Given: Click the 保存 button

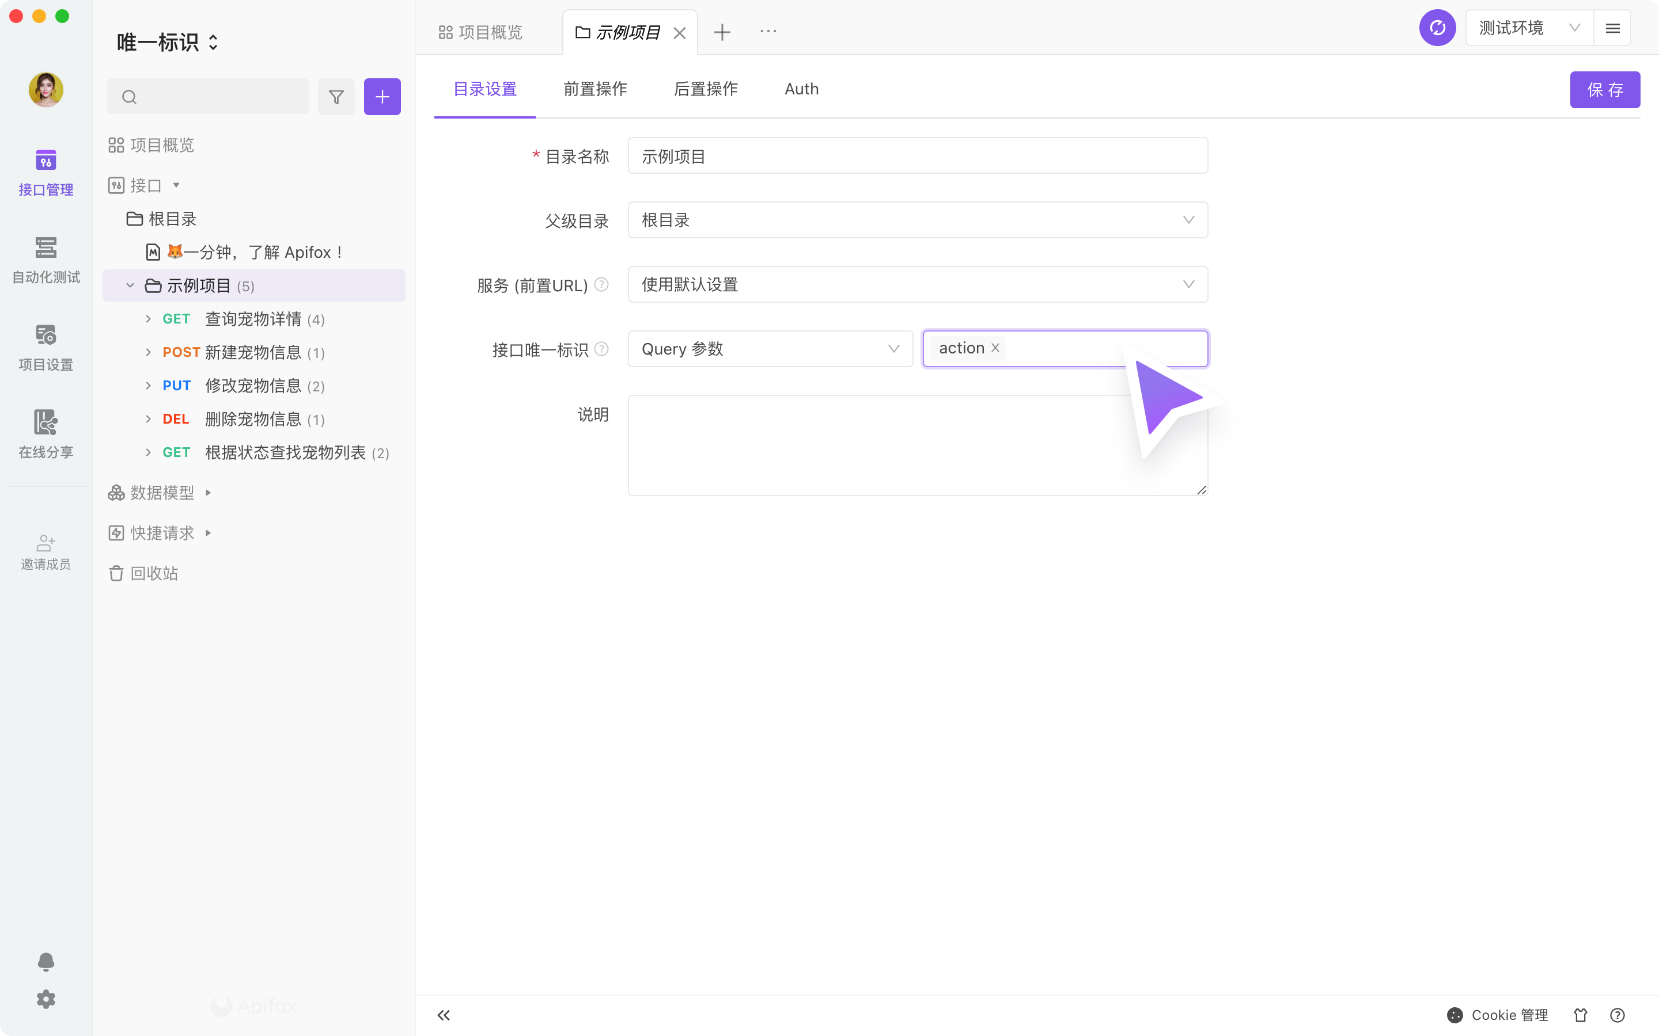Looking at the screenshot, I should 1604,90.
